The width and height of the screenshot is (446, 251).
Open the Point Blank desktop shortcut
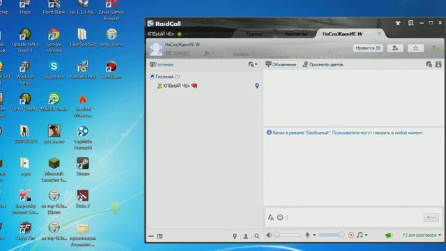coord(54,7)
